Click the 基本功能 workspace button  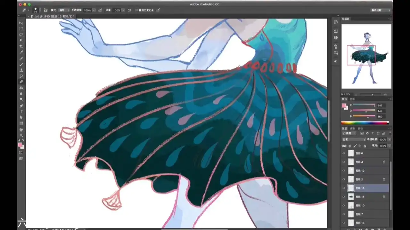(x=381, y=10)
